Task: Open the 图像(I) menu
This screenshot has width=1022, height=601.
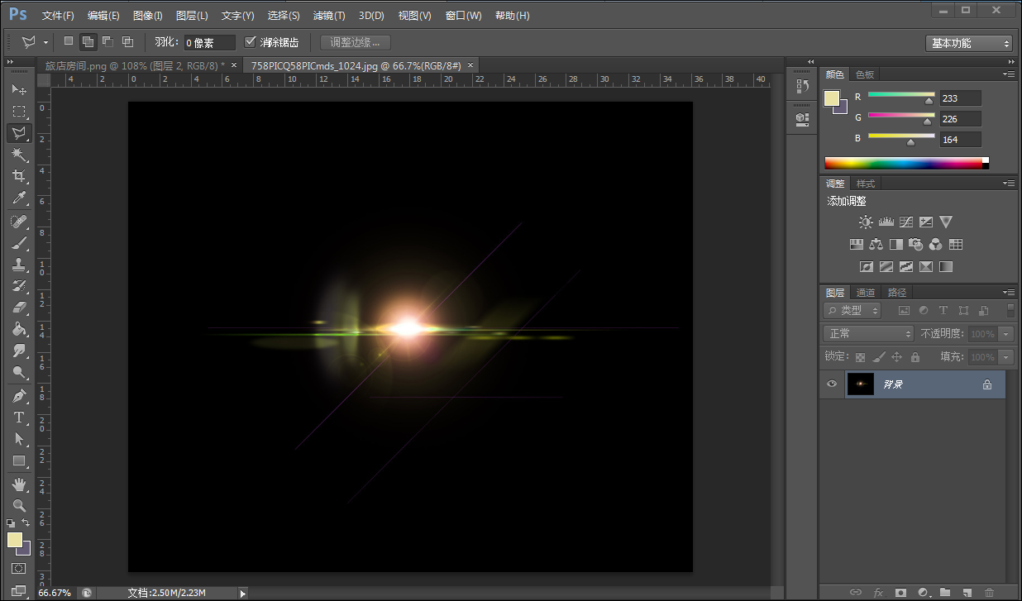Action: click(147, 16)
